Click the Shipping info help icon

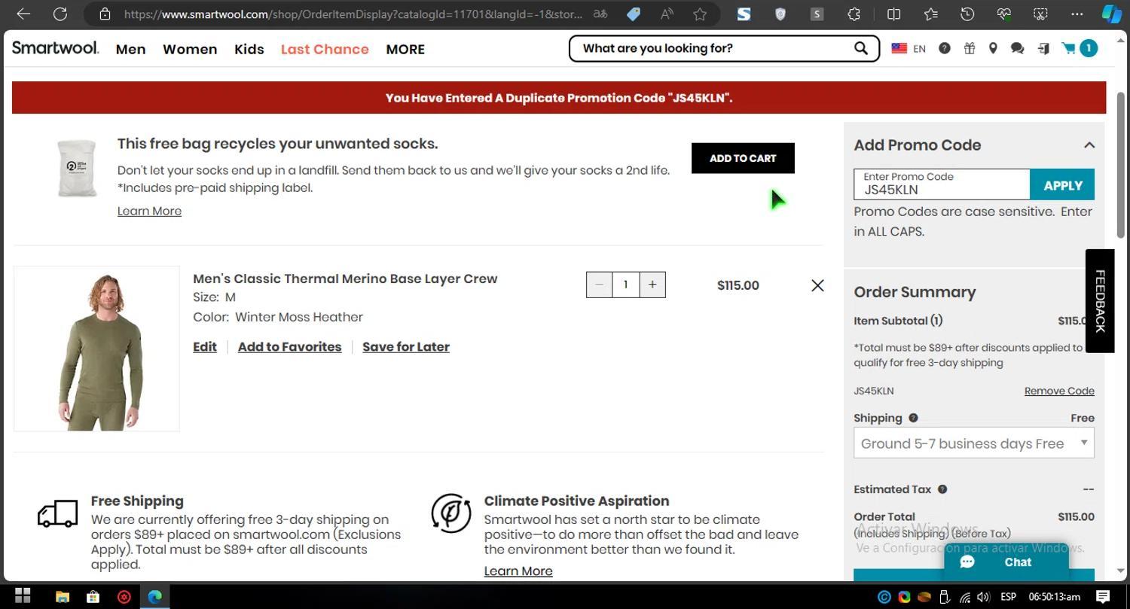(913, 418)
